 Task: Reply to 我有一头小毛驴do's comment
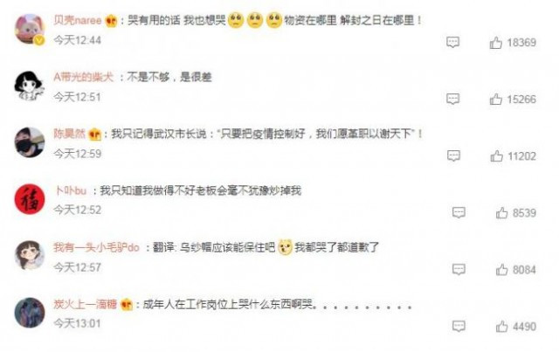[x=459, y=269]
